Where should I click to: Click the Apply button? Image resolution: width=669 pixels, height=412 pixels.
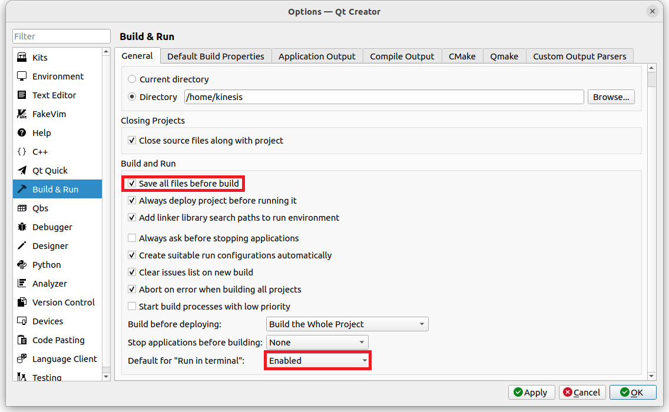coord(531,393)
